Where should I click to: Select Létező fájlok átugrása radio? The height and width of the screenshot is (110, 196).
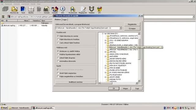(58, 58)
